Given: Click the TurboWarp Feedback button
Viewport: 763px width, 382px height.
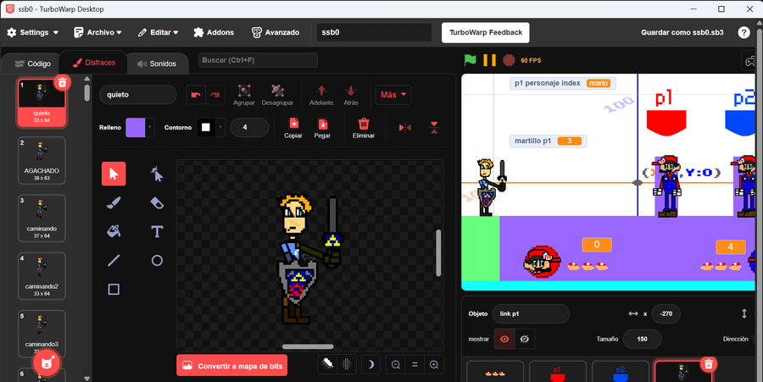Looking at the screenshot, I should tap(485, 32).
